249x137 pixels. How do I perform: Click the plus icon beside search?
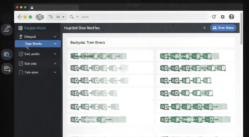coord(77,17)
